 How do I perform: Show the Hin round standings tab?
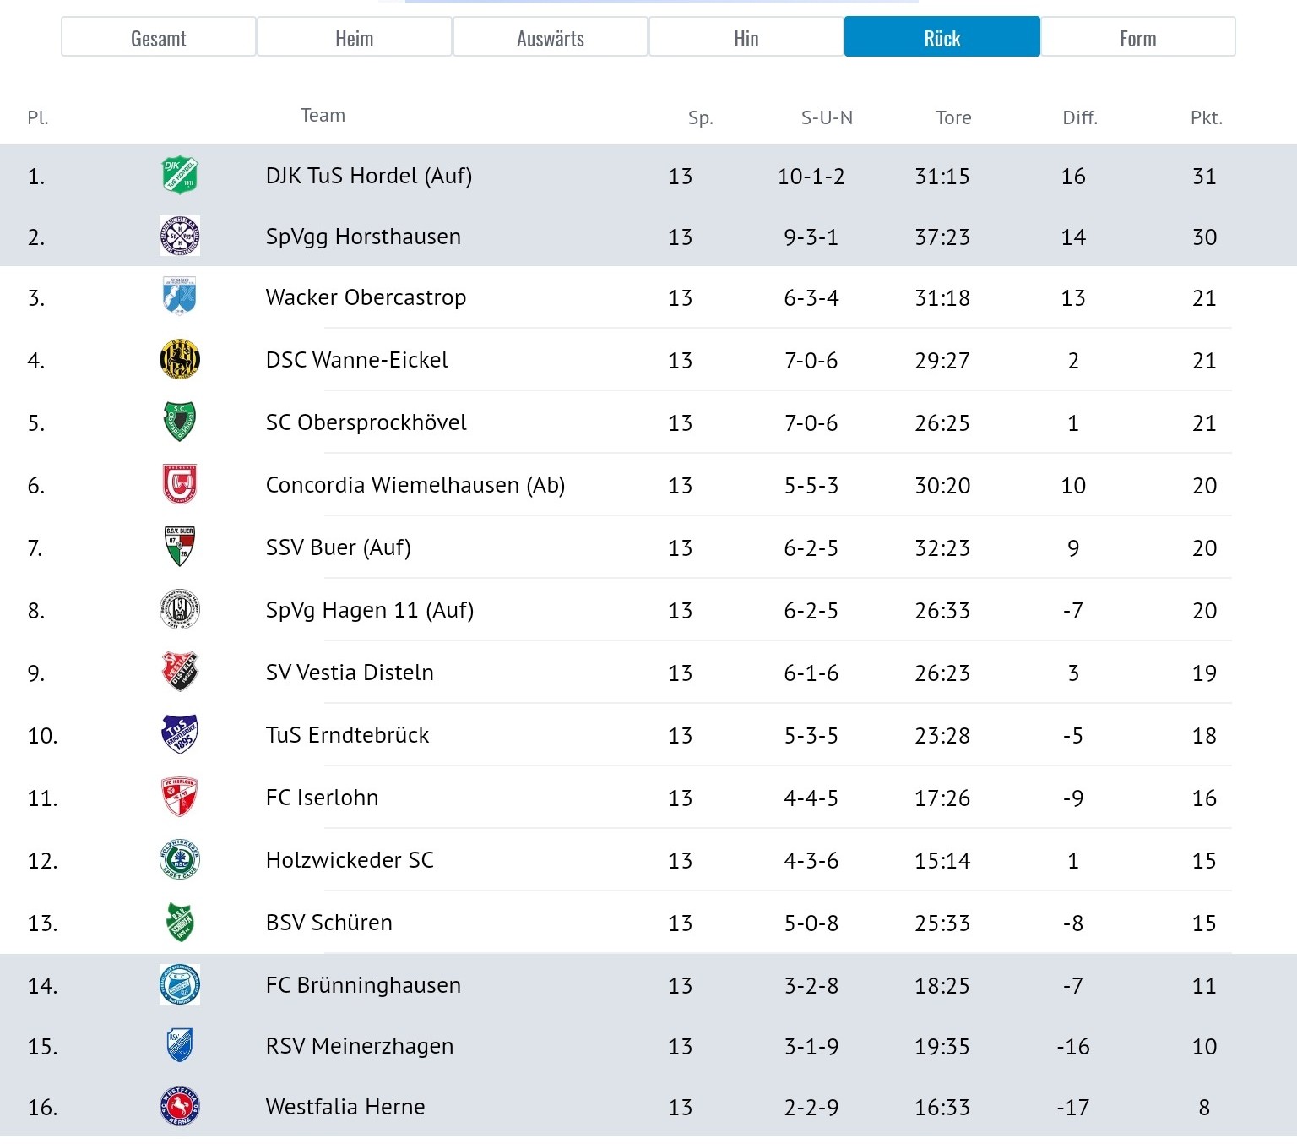(746, 37)
